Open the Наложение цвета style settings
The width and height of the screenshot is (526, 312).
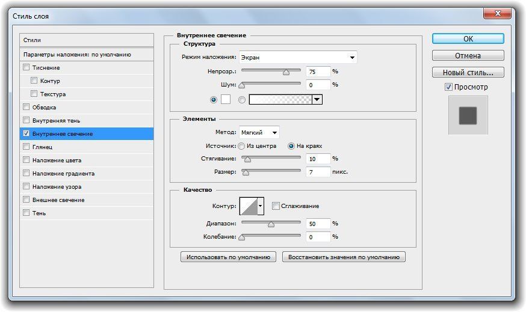point(57,160)
